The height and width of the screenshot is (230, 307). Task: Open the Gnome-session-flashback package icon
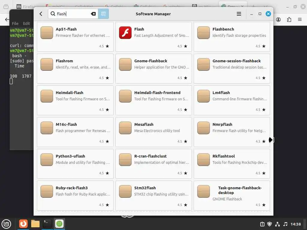[204, 64]
